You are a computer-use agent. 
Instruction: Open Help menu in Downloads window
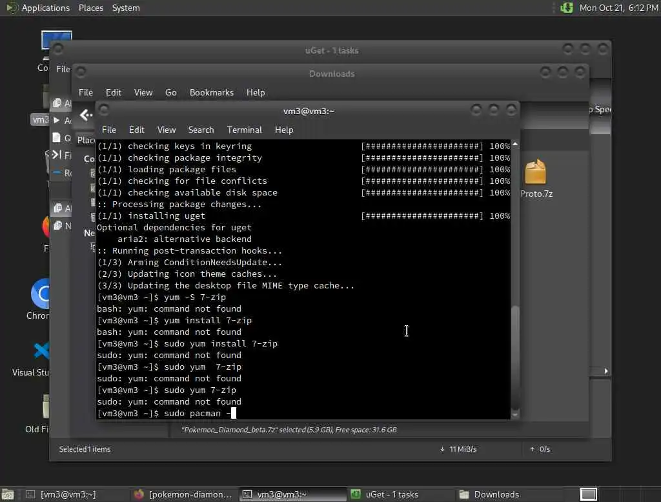256,92
